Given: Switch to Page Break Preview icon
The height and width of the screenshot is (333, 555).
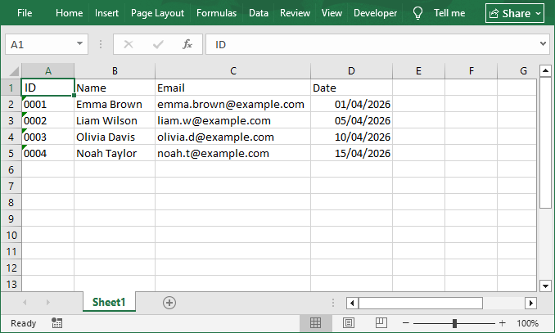Looking at the screenshot, I should pyautogui.click(x=381, y=322).
